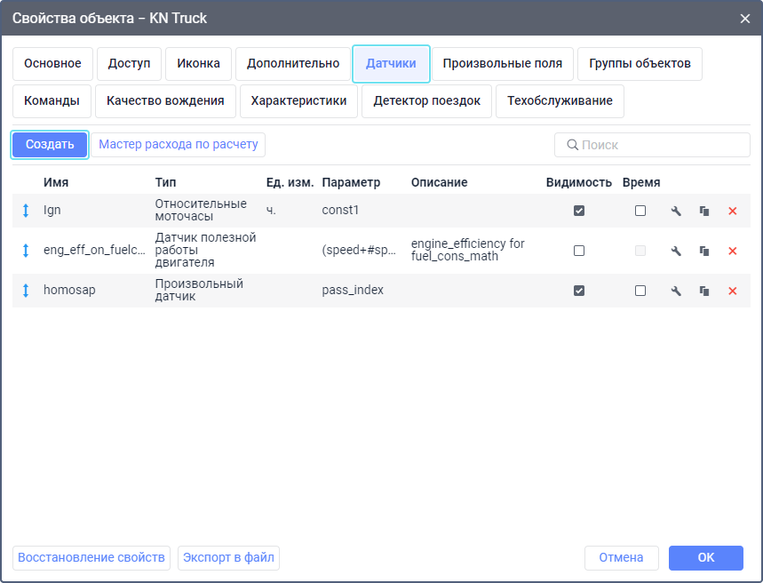Click the wrench icon for homosap sensor

click(x=676, y=291)
